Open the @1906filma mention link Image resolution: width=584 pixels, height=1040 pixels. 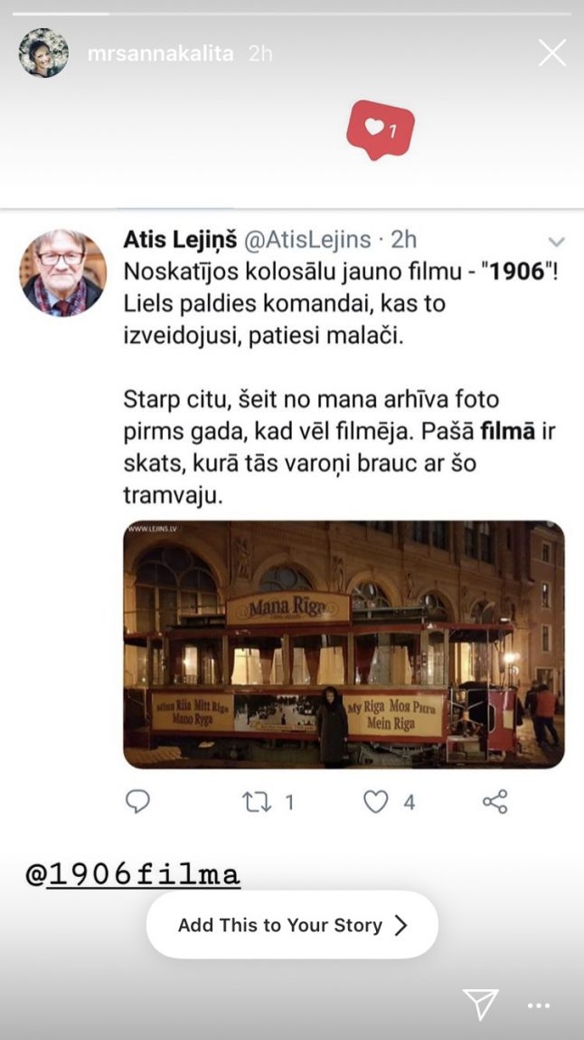coord(132,875)
